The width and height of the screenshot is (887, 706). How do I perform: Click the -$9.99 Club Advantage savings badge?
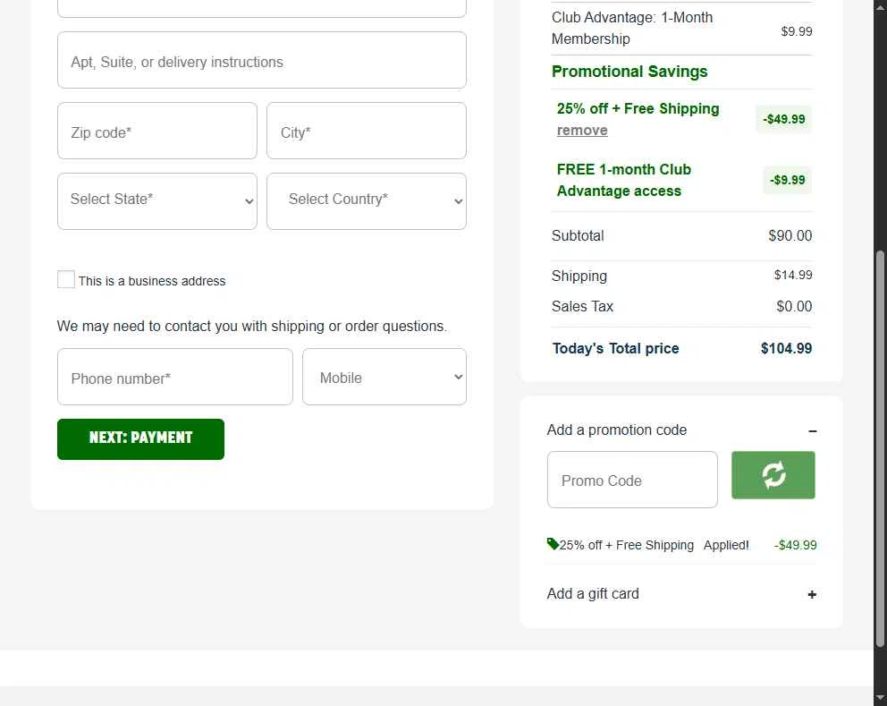point(787,180)
